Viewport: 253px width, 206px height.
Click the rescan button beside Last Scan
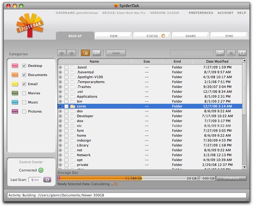click(47, 180)
